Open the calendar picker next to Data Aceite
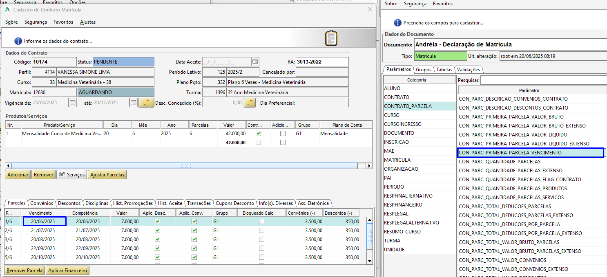607x277 pixels. tap(255, 62)
